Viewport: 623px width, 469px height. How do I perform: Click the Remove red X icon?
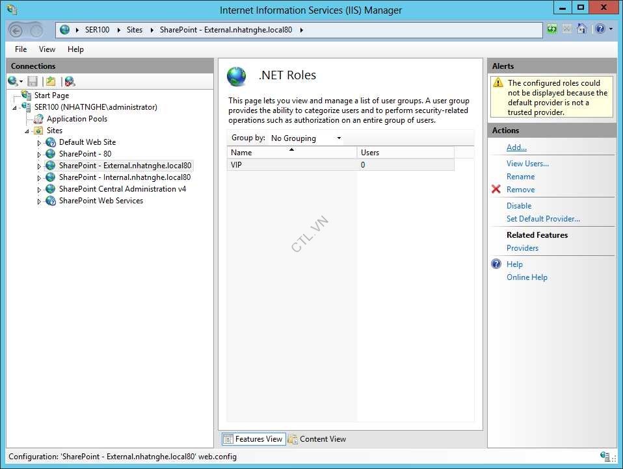(496, 190)
